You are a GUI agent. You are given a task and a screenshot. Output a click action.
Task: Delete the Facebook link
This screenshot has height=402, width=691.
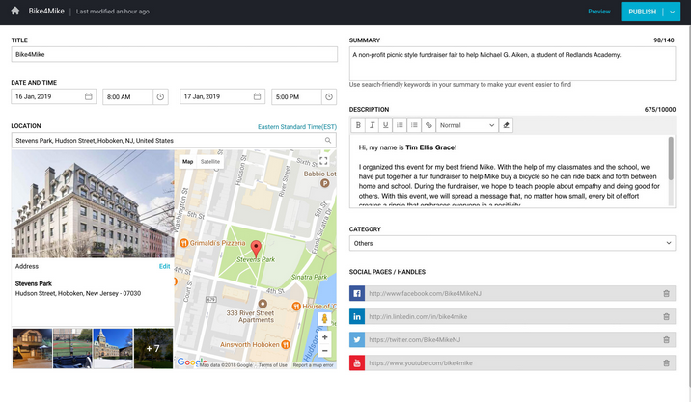(666, 293)
